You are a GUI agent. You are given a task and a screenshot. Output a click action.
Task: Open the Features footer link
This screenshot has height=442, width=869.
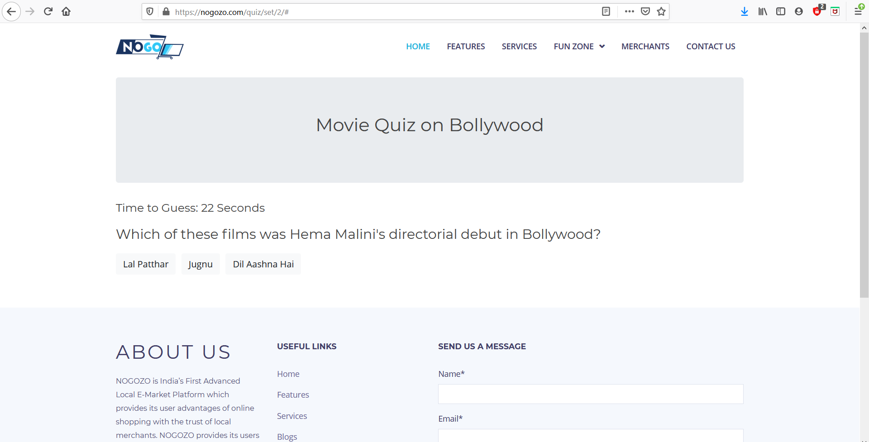pos(293,395)
